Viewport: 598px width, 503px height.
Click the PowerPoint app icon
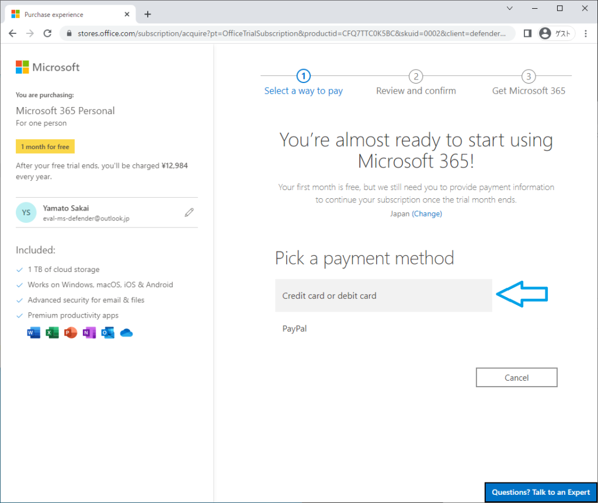[x=71, y=332]
